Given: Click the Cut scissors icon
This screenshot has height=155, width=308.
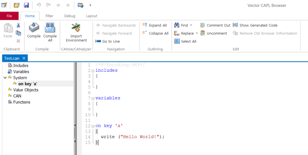Looking at the screenshot, I should coord(18,25).
